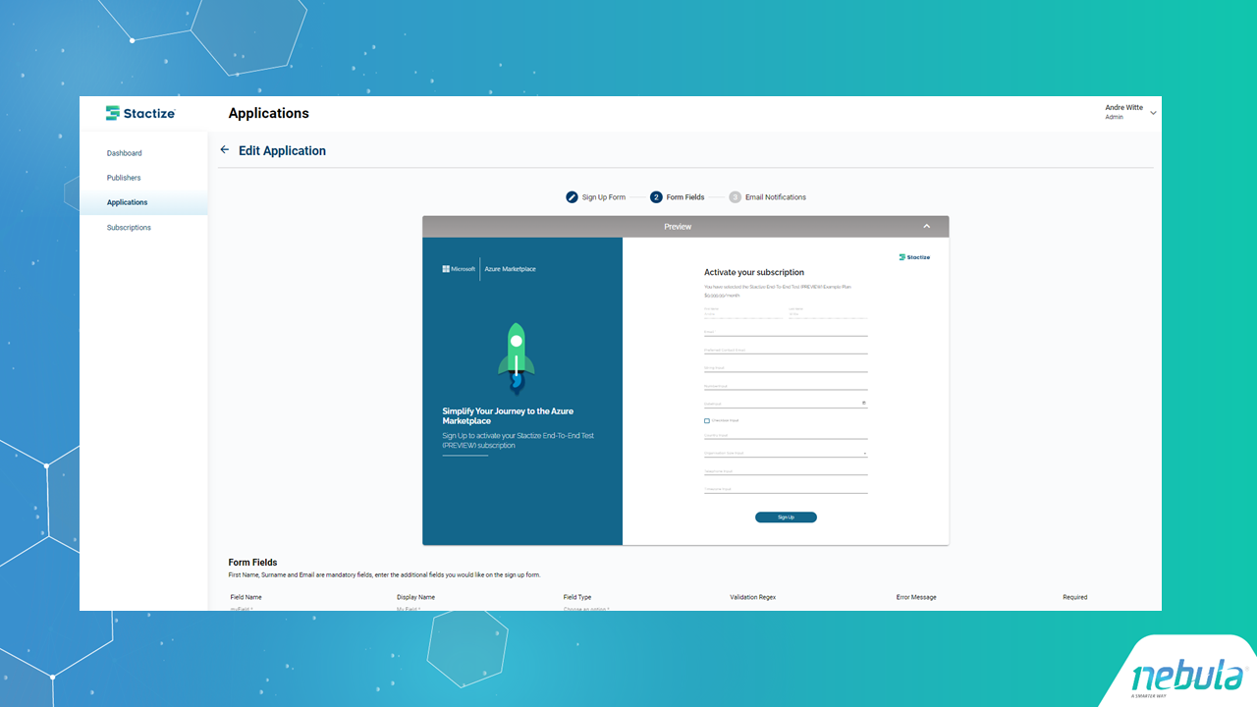Click the Sign Up button in preview
The image size is (1257, 707).
[x=786, y=517]
